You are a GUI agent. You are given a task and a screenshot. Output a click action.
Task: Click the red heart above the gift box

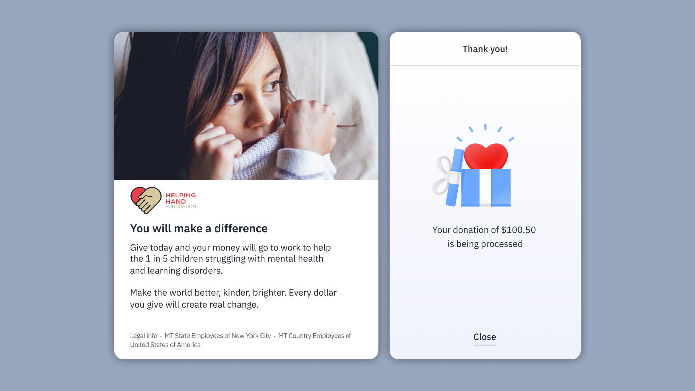(486, 156)
